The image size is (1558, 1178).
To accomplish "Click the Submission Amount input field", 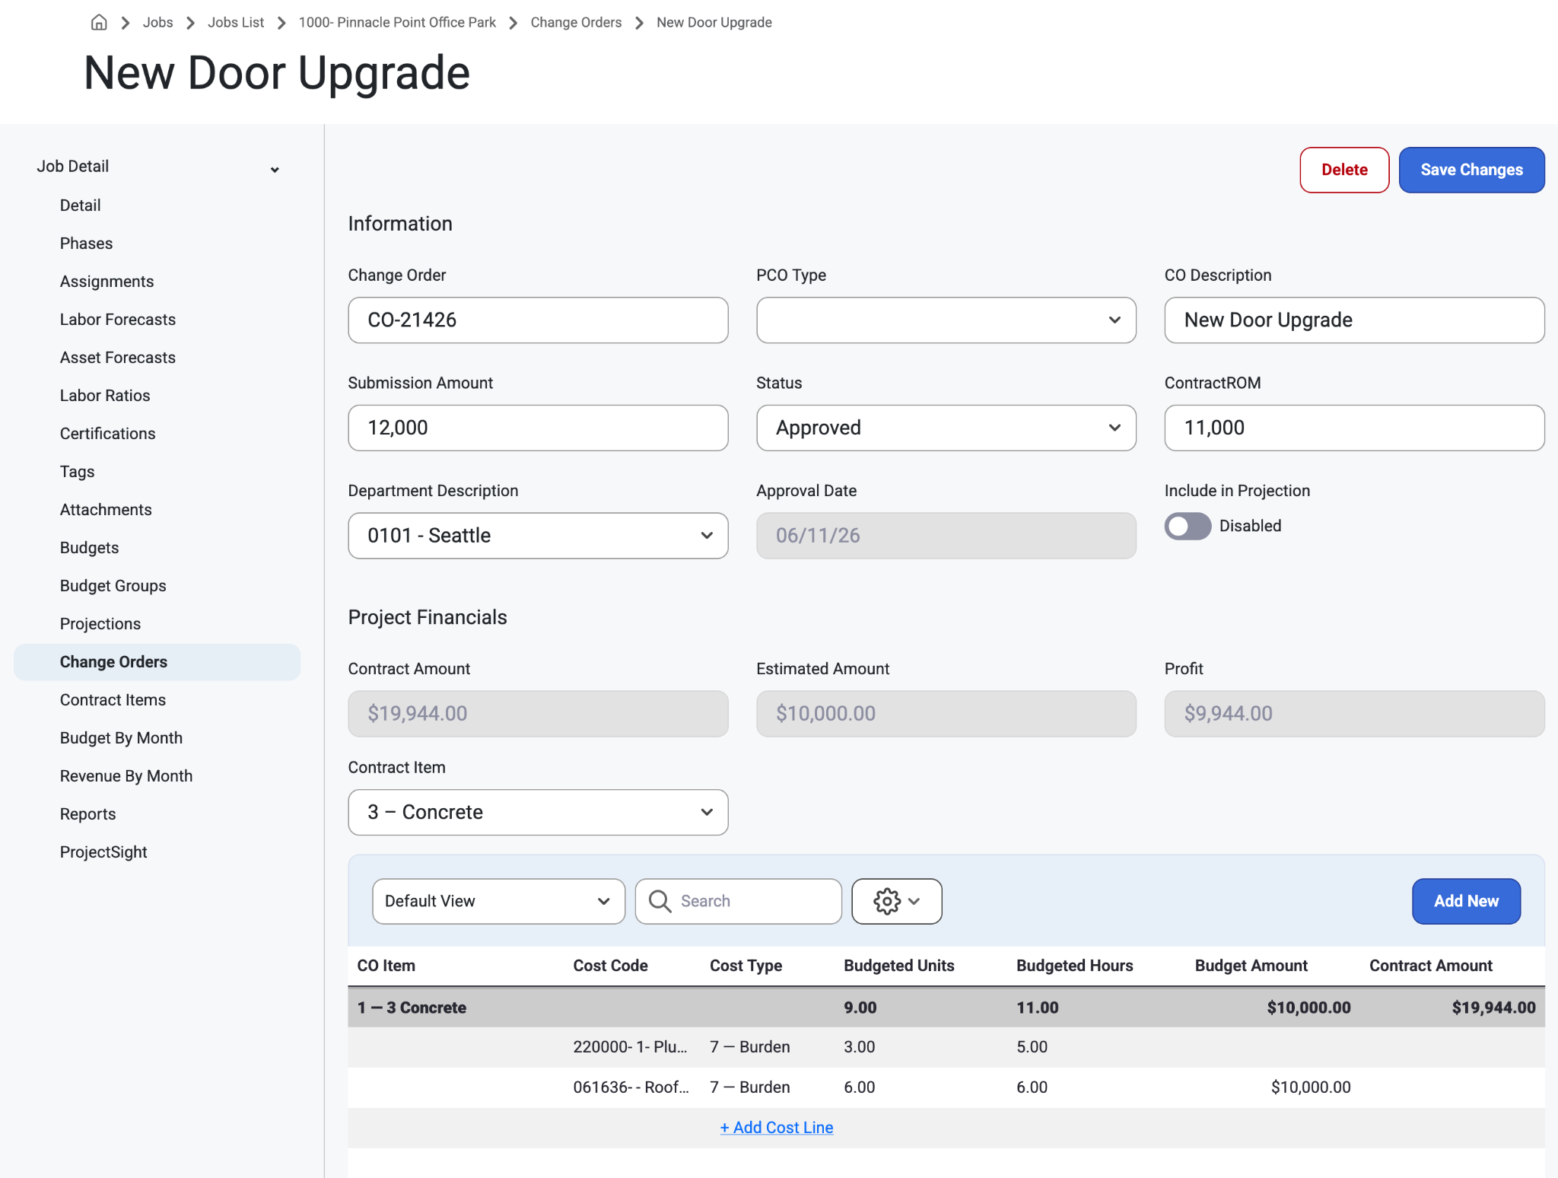I will [538, 428].
